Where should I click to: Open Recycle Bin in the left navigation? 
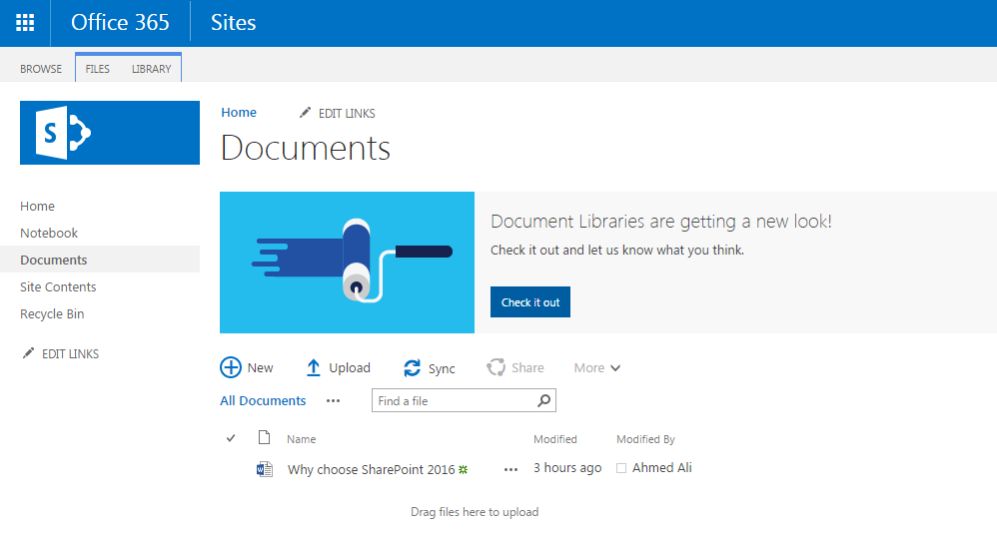(x=52, y=313)
